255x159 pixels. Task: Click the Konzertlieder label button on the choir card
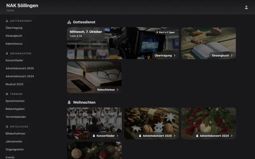pos(106,136)
